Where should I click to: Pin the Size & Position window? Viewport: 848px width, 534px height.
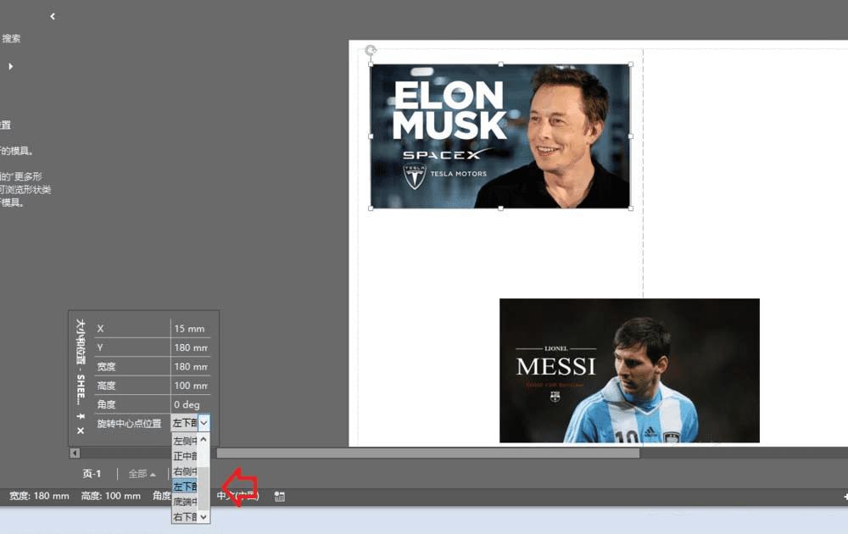pos(81,416)
